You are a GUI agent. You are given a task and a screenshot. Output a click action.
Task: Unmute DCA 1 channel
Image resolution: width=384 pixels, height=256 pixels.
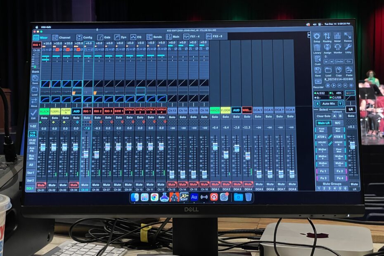215,184
